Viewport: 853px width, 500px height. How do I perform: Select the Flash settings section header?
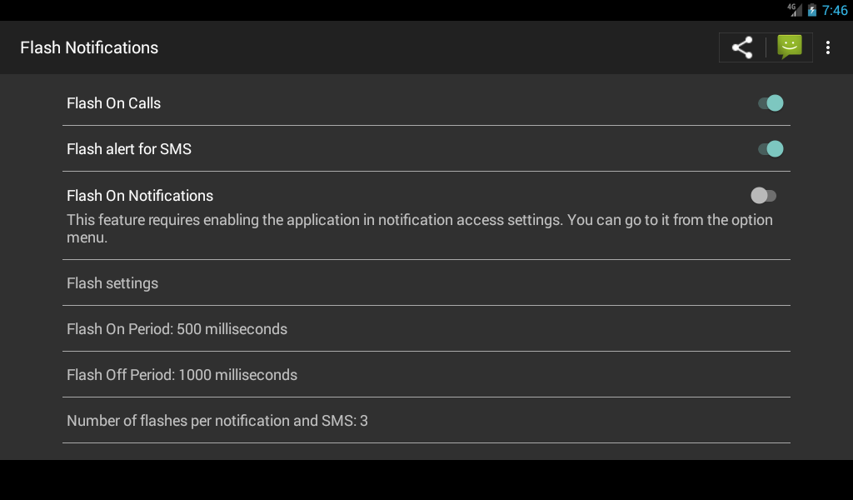click(112, 283)
